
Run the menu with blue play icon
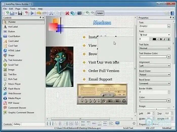[x=32, y=13]
